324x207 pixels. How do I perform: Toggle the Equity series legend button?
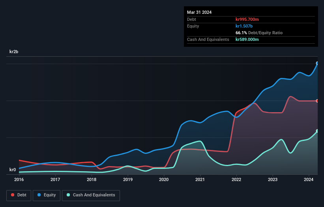point(47,195)
